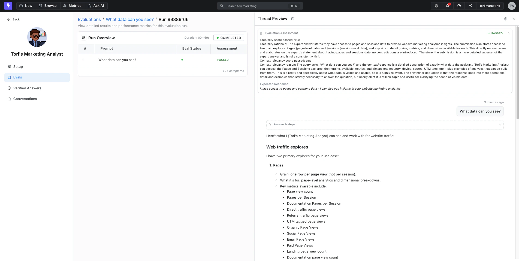Open the tori marketing workspace switcher

point(490,6)
